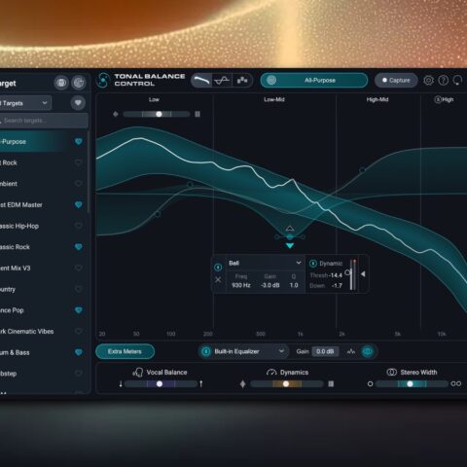Collapse dynamic panel with left triangle arrow
Screen dimensions: 467x467
[363, 274]
